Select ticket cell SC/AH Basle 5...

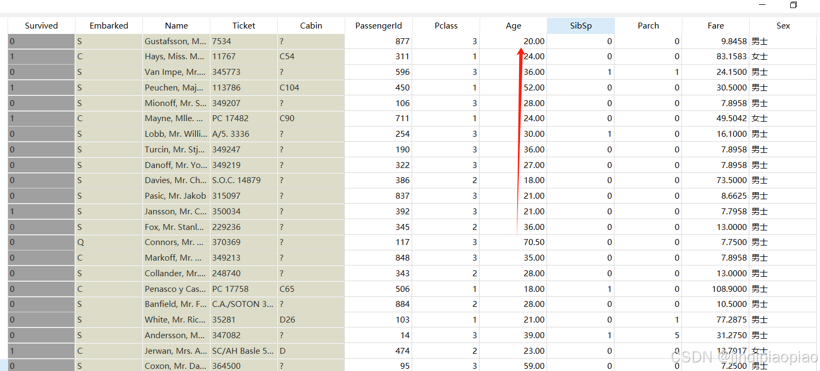click(x=244, y=351)
